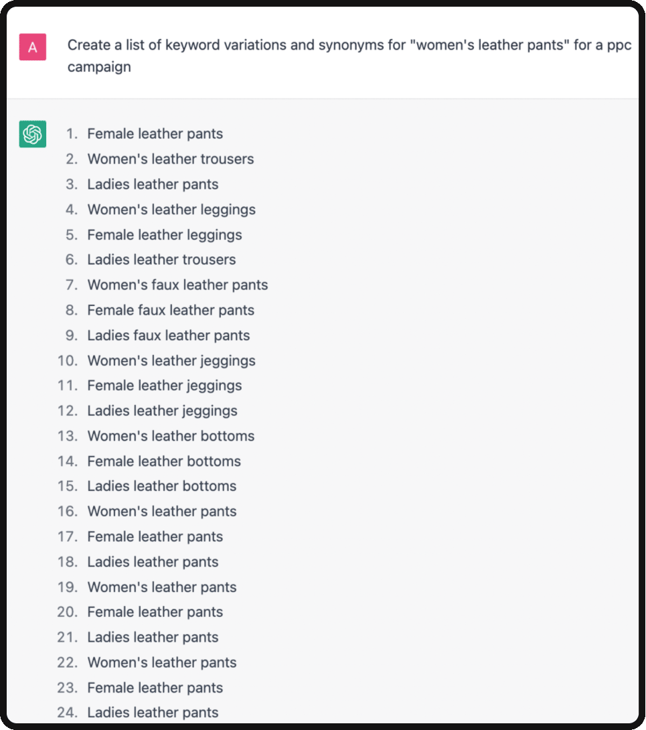Viewport: 646px width, 730px height.
Task: Click 'Female leather leggings' entry
Action: pos(164,235)
